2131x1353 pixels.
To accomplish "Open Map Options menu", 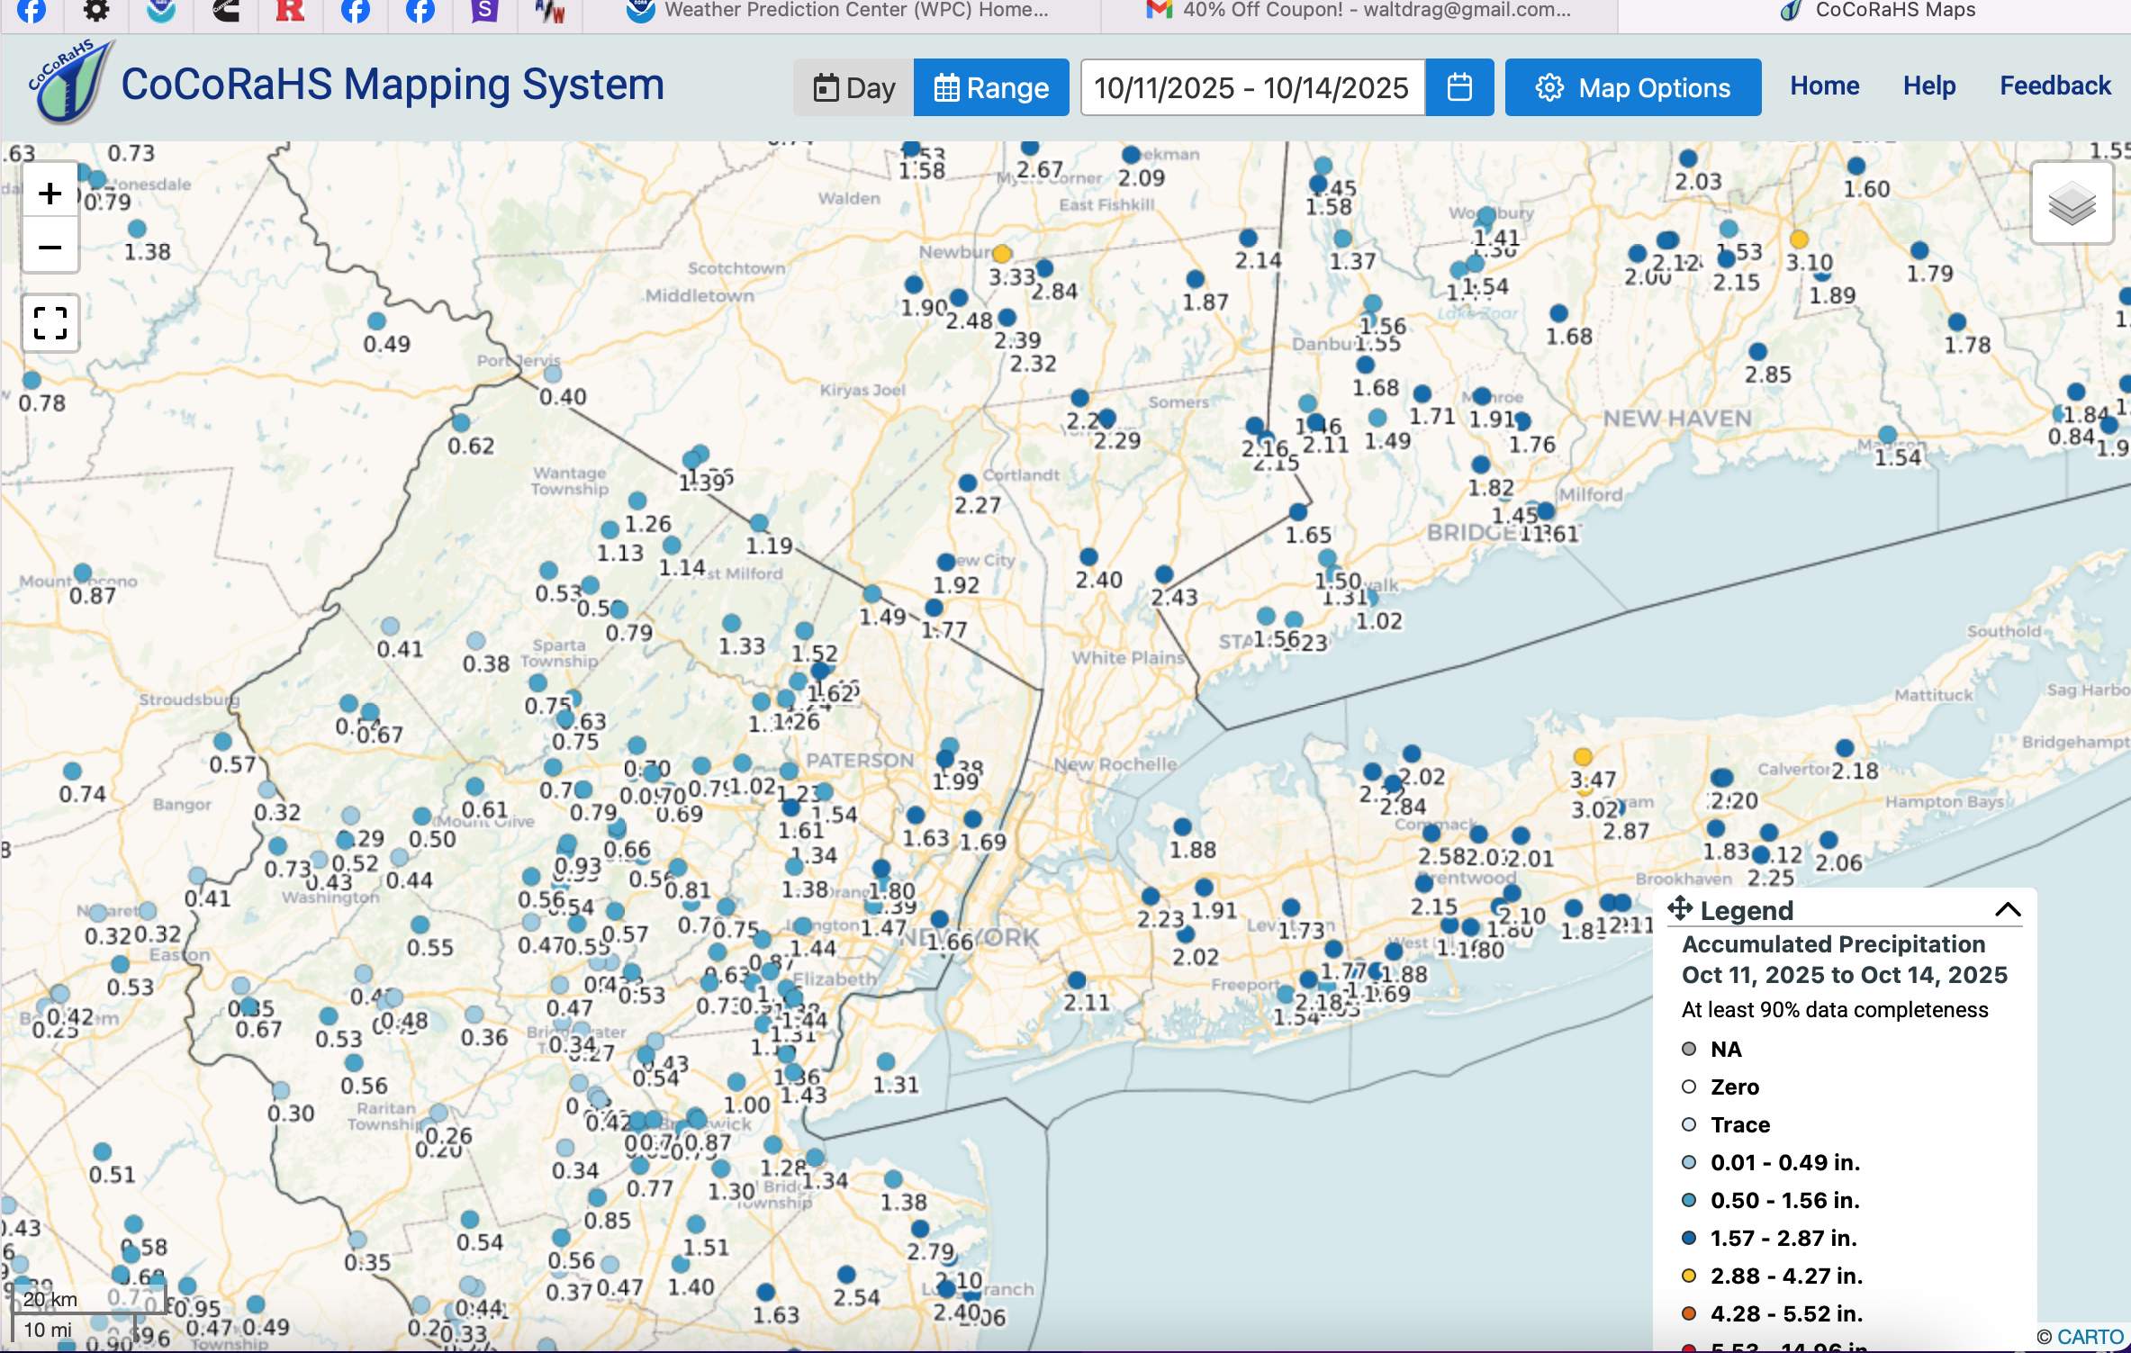I will click(1632, 87).
